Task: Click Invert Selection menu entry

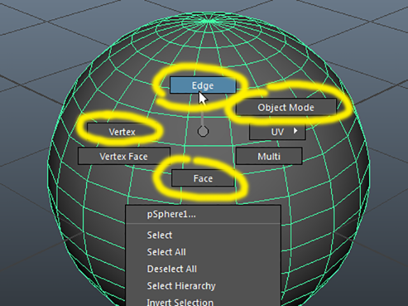Action: click(203, 301)
